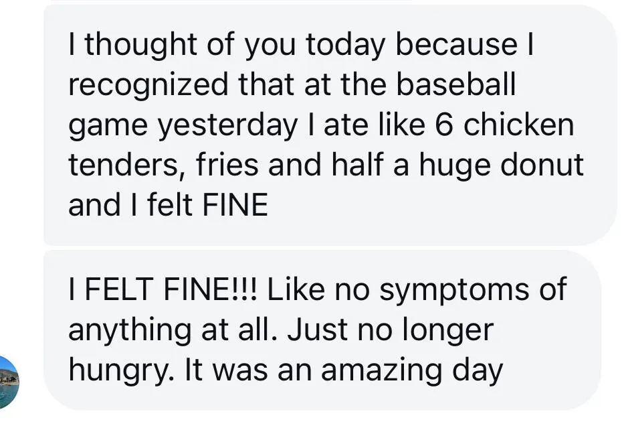Click the word "tenders," in the message

pyautogui.click(x=124, y=165)
